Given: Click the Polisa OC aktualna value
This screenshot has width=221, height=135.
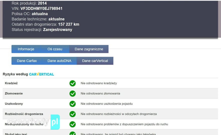Looking at the screenshot, I should pos(40,14).
